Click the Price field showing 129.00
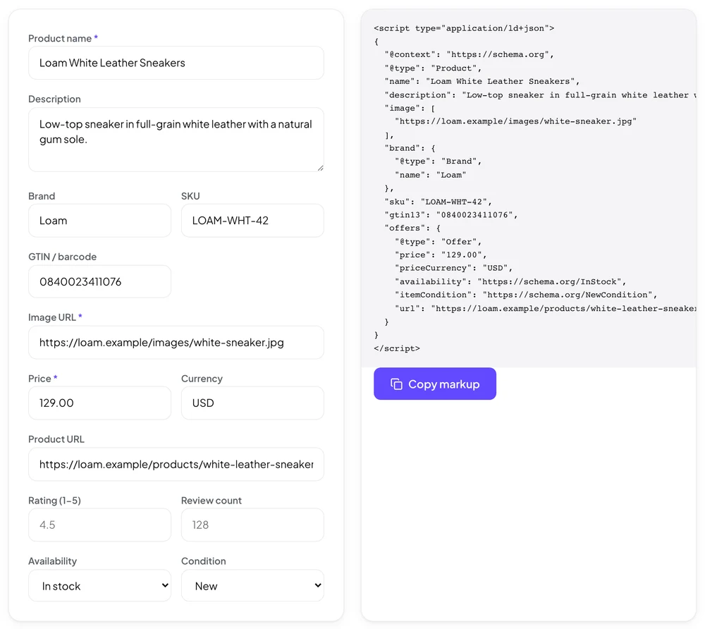The width and height of the screenshot is (705, 629). click(100, 403)
